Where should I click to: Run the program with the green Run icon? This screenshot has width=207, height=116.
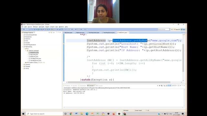(x=38, y=29)
